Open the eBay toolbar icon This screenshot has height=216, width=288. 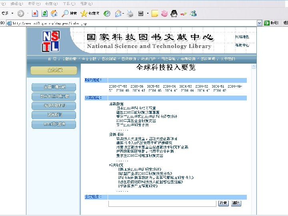click(x=184, y=14)
